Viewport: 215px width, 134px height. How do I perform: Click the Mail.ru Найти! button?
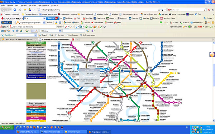(x=50, y=23)
